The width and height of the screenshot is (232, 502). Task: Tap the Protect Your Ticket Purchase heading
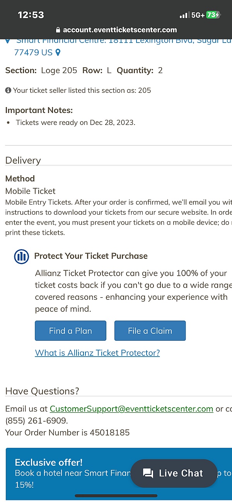(91, 256)
